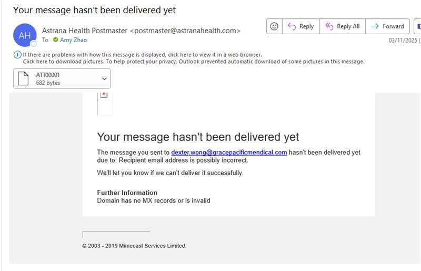Image resolution: width=421 pixels, height=271 pixels.
Task: Expand the ATT00001 attachment dropdown arrow
Action: (x=104, y=79)
